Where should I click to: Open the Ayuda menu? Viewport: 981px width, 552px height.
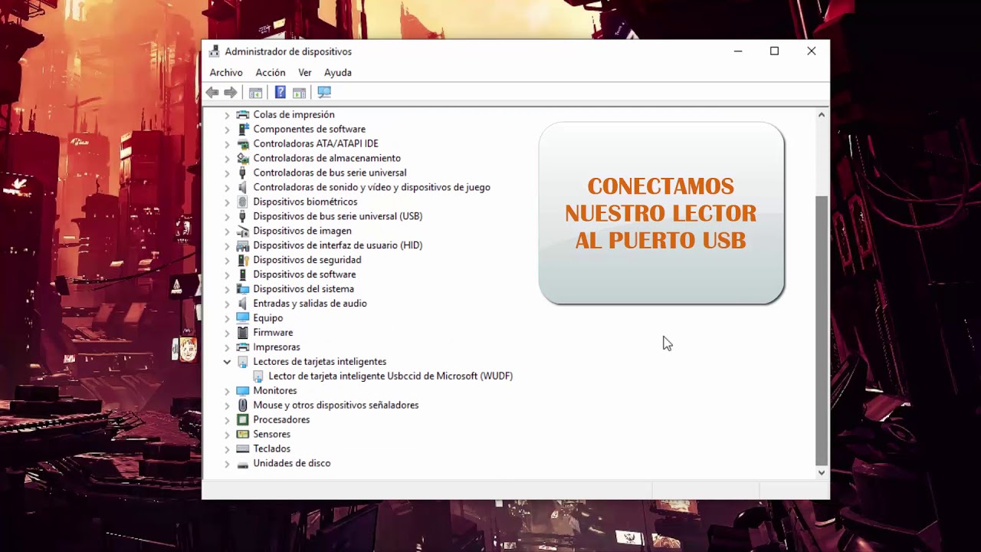click(338, 72)
